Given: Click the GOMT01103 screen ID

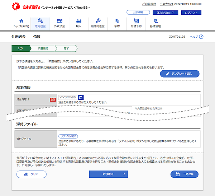Looking at the screenshot, I should coord(177,37).
